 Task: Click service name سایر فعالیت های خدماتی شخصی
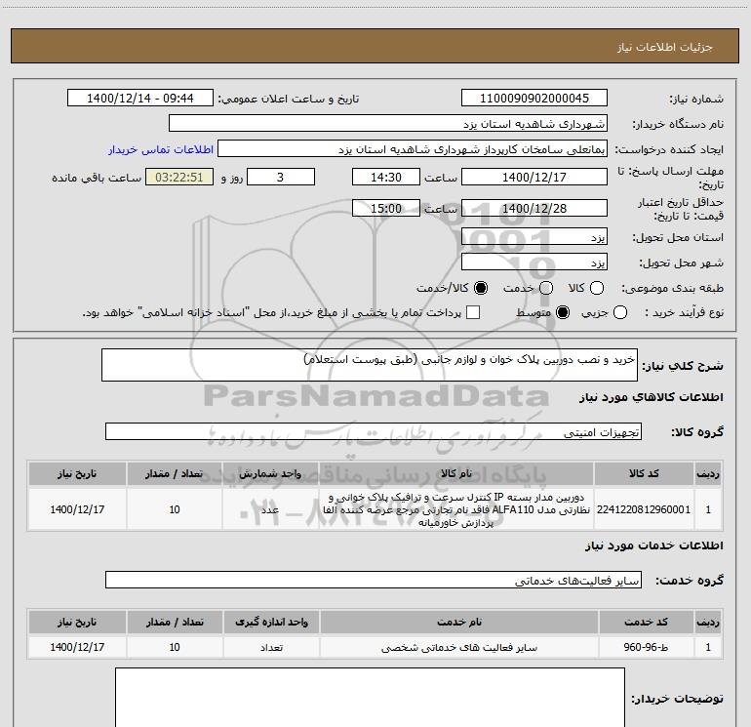pos(459,647)
